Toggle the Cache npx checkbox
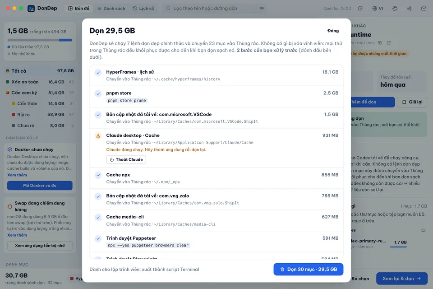The height and width of the screenshot is (289, 433). coord(98,175)
